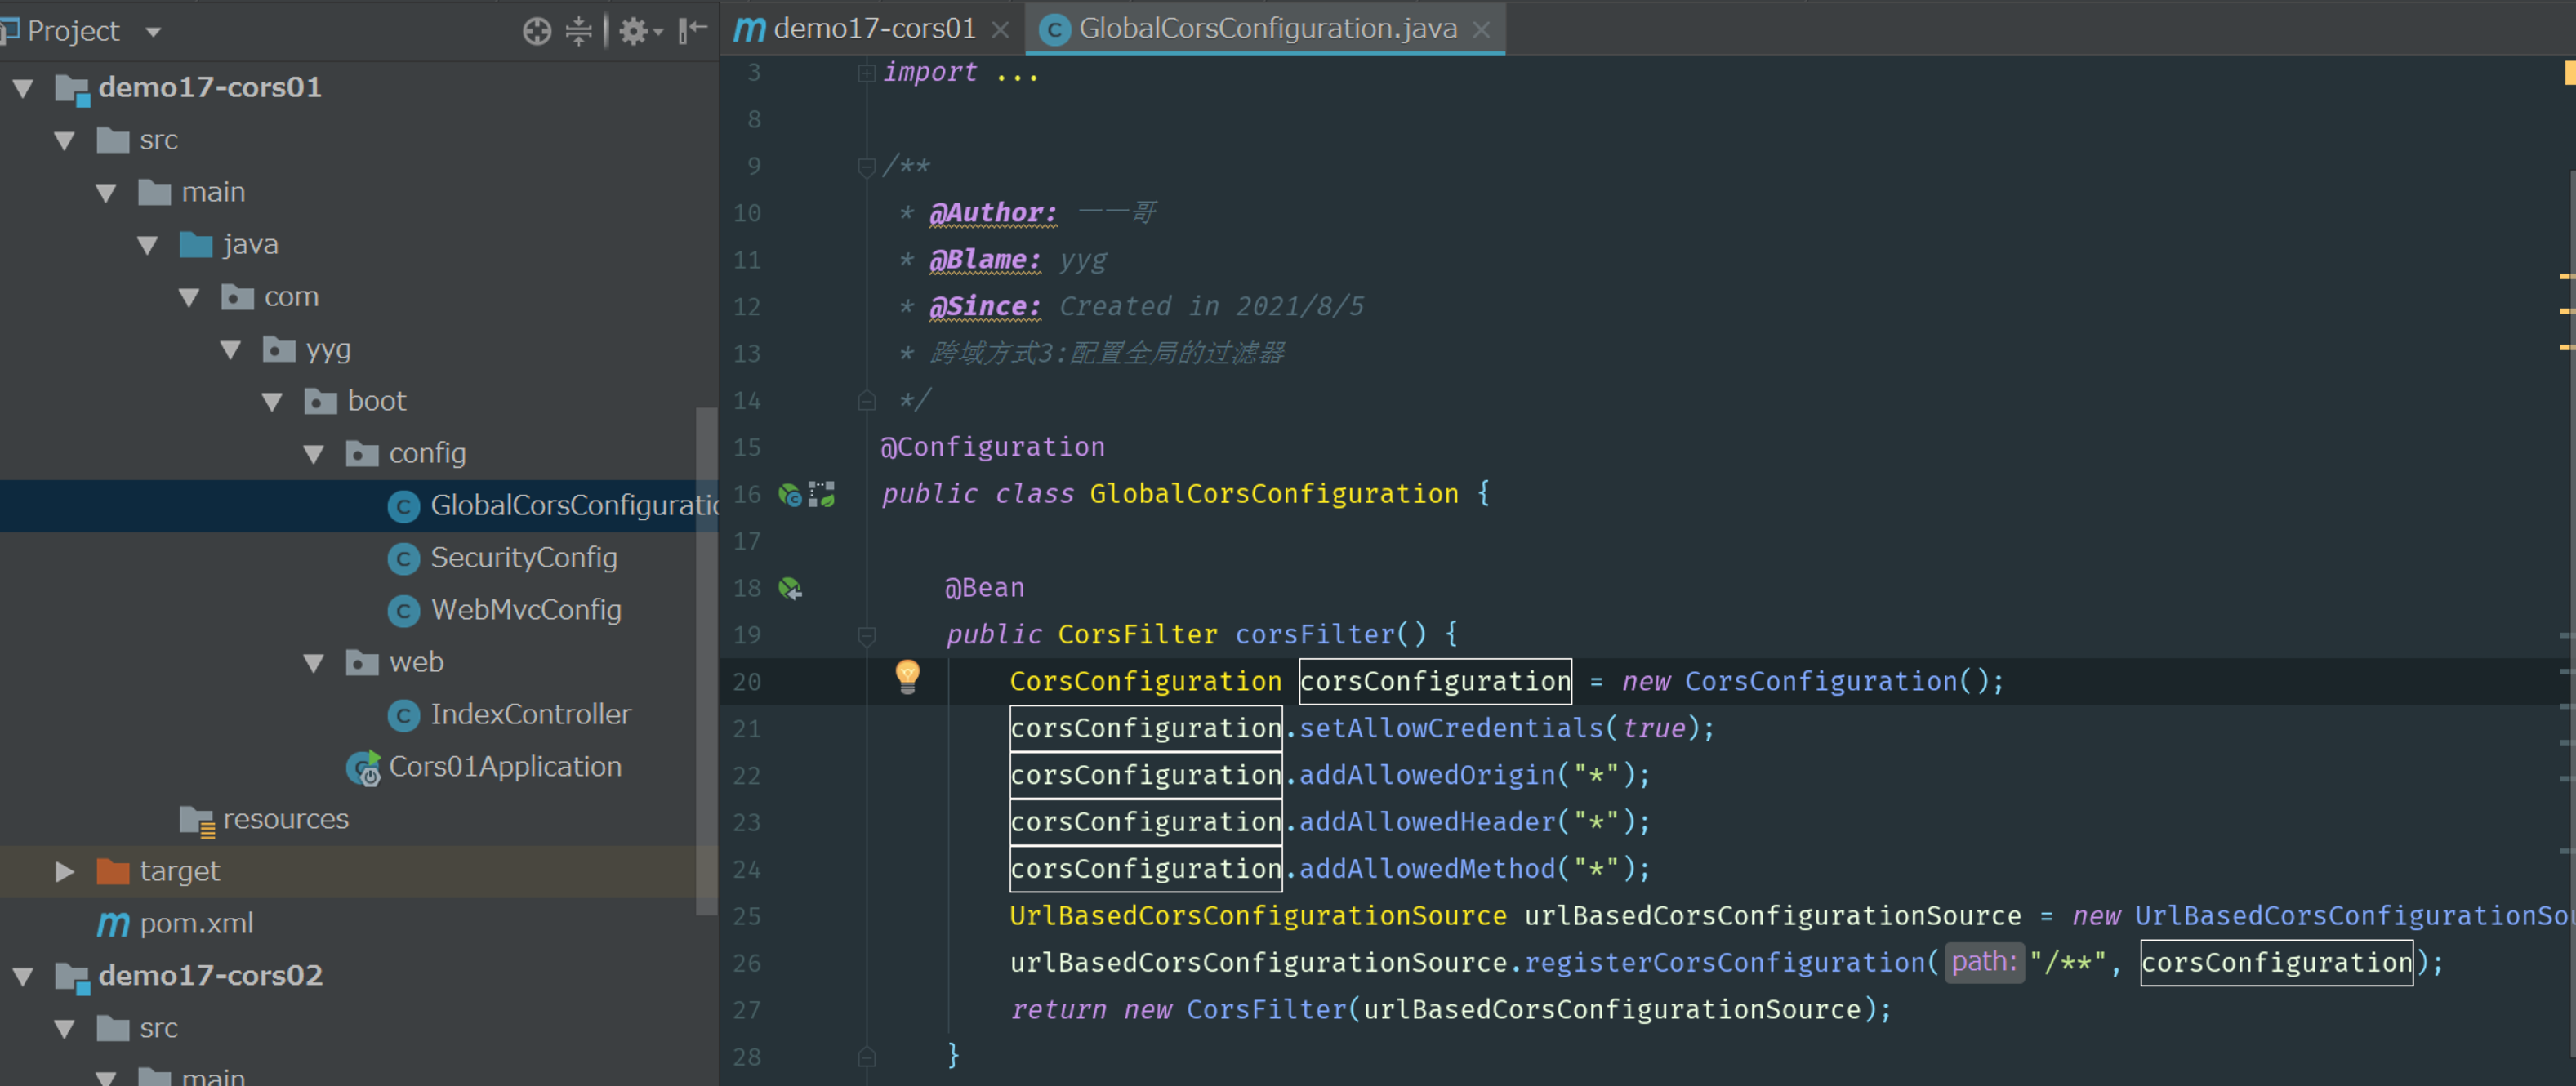
Task: Open the Project panel settings gear
Action: click(x=634, y=31)
